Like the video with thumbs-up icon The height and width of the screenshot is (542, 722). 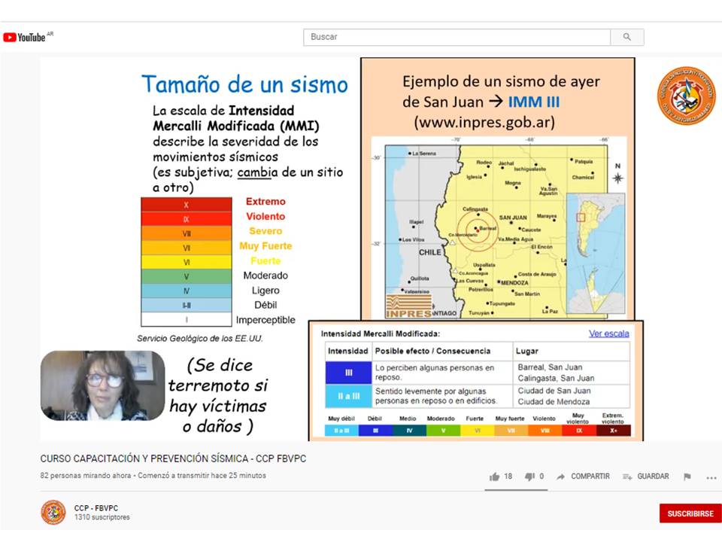point(495,477)
